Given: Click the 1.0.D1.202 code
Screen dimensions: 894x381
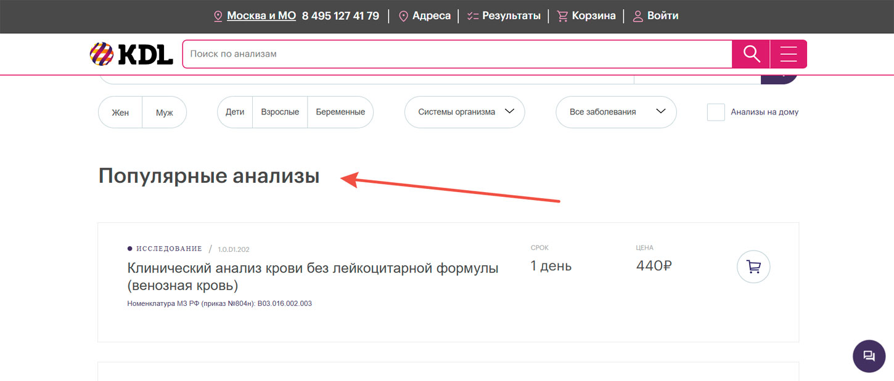Looking at the screenshot, I should pos(234,249).
